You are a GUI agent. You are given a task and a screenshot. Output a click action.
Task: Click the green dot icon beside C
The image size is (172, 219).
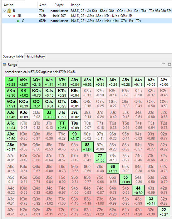[18, 21]
